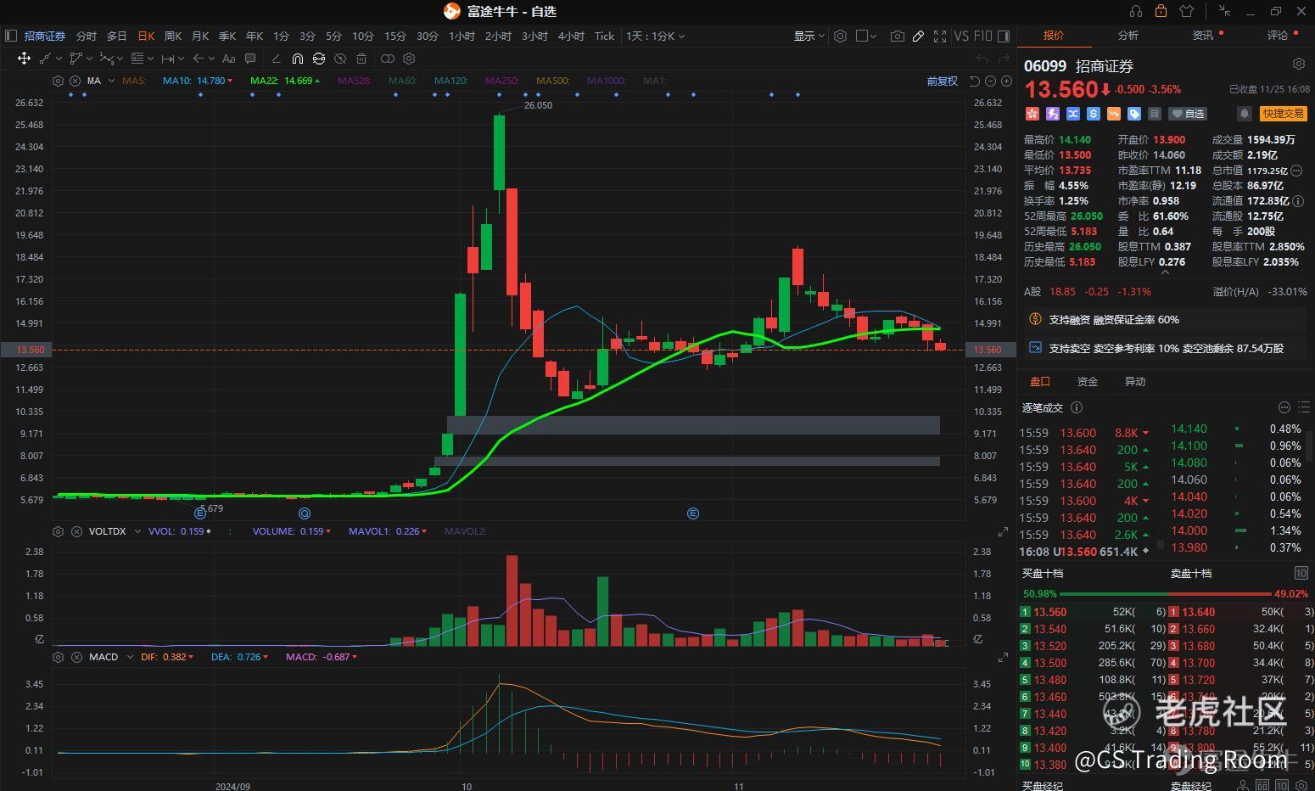Image resolution: width=1315 pixels, height=791 pixels.
Task: Open drawing toolbar settings gear
Action: pyautogui.click(x=409, y=59)
